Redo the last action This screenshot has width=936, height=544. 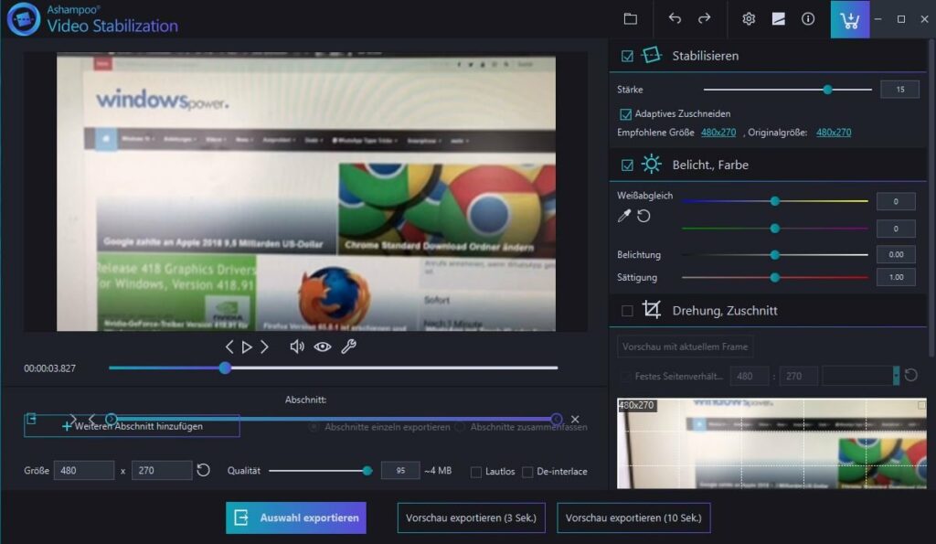click(704, 19)
